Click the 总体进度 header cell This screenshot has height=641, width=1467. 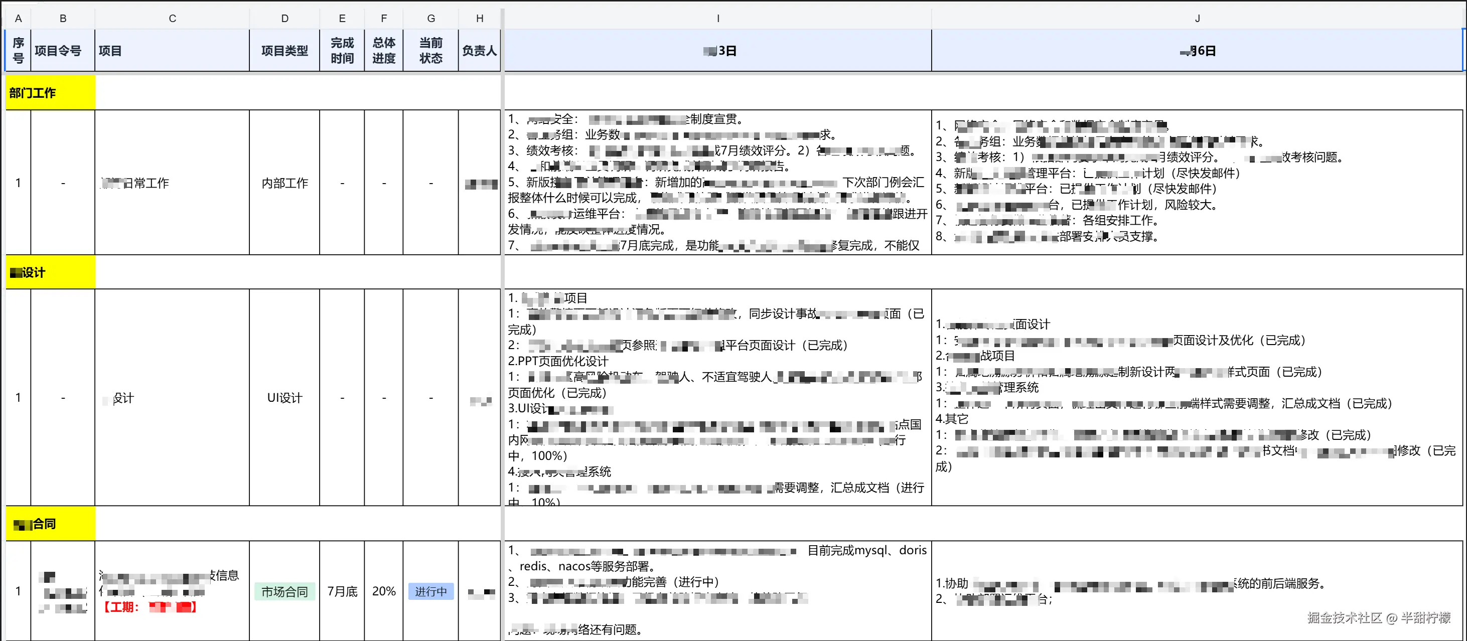click(384, 51)
